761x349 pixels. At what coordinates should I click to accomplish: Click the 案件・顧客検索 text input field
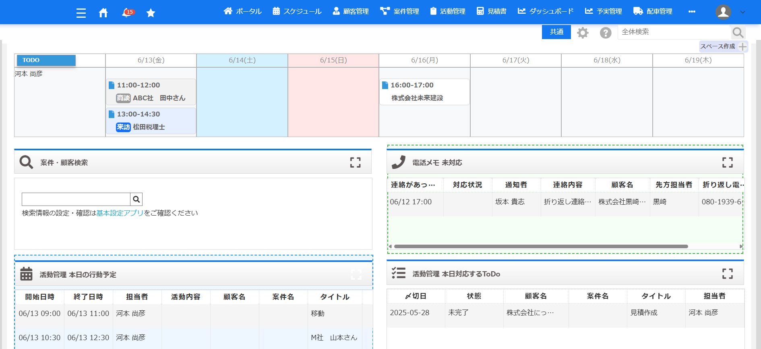76,199
